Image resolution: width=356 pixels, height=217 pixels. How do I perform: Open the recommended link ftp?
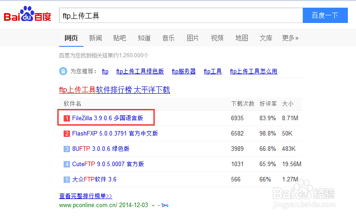coord(105,71)
